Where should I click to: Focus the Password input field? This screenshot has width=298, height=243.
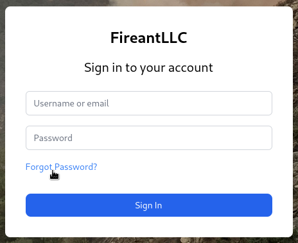pos(149,138)
